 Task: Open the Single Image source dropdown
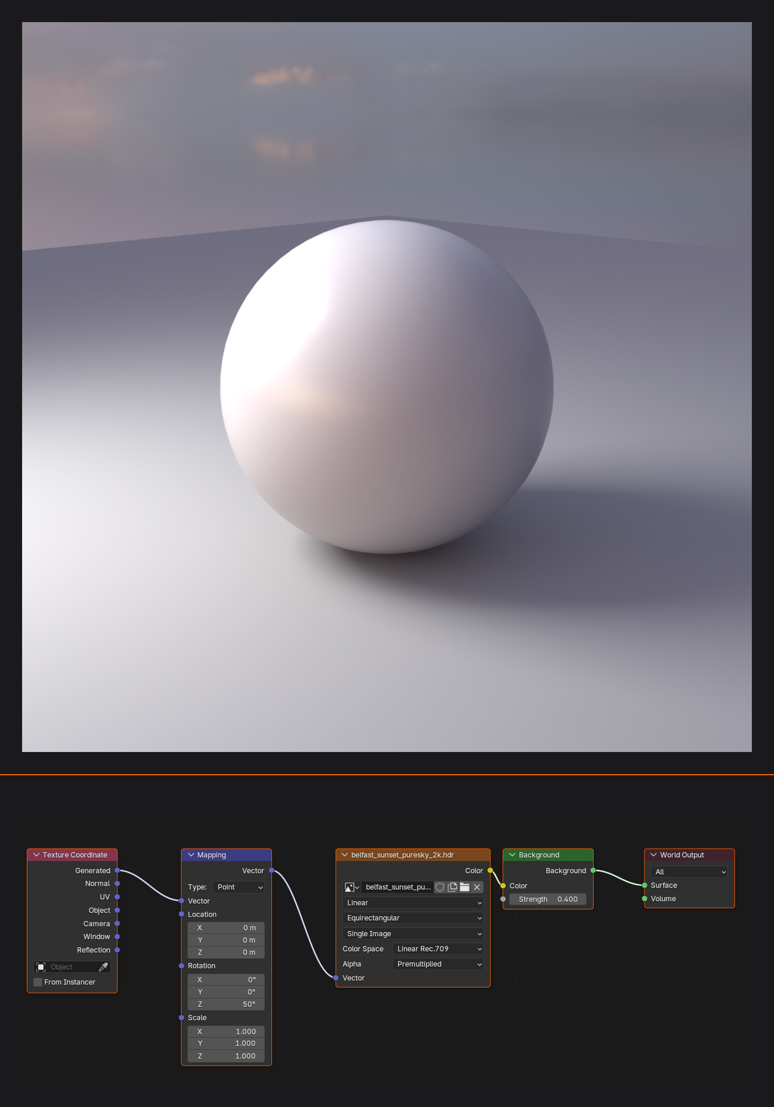coord(413,933)
